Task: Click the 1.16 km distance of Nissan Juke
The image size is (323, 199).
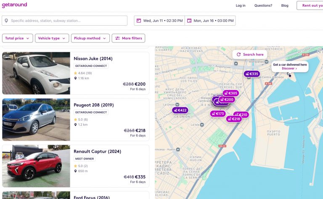Action: click(82, 78)
